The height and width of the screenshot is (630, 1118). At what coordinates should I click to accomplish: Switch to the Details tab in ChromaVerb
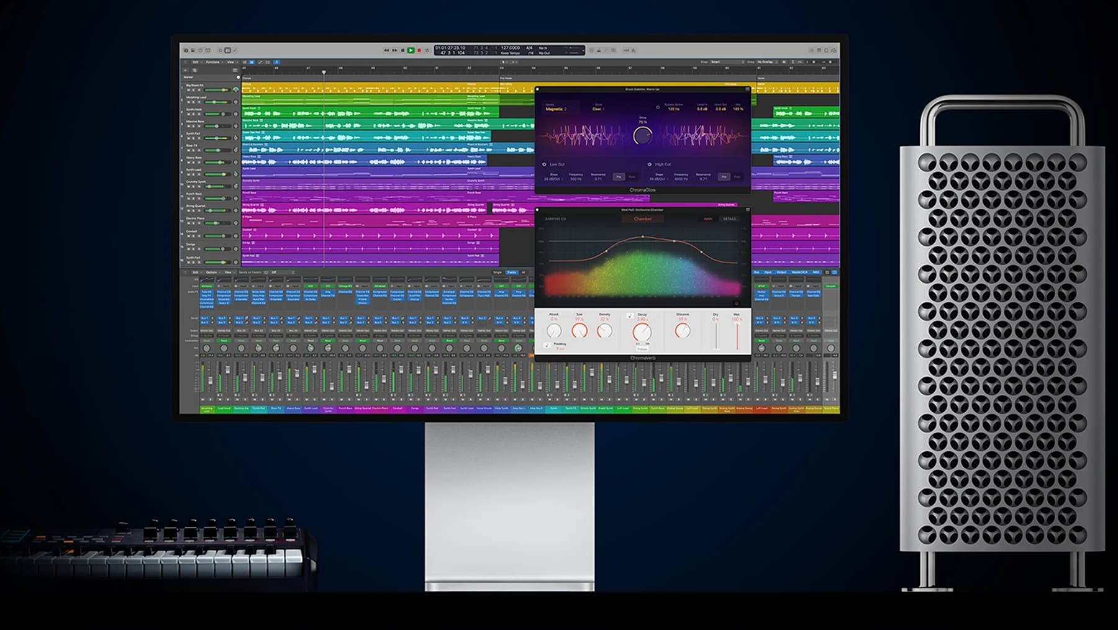729,218
